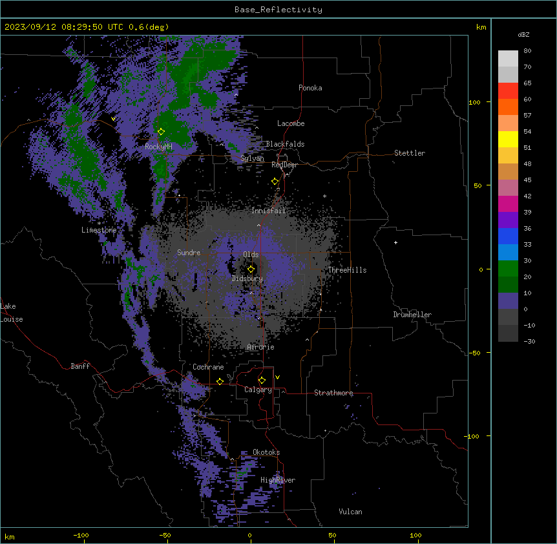Click the 80 value on the dBZ legend

(x=527, y=50)
